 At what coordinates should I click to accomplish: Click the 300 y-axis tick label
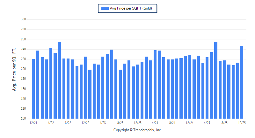[23, 19]
